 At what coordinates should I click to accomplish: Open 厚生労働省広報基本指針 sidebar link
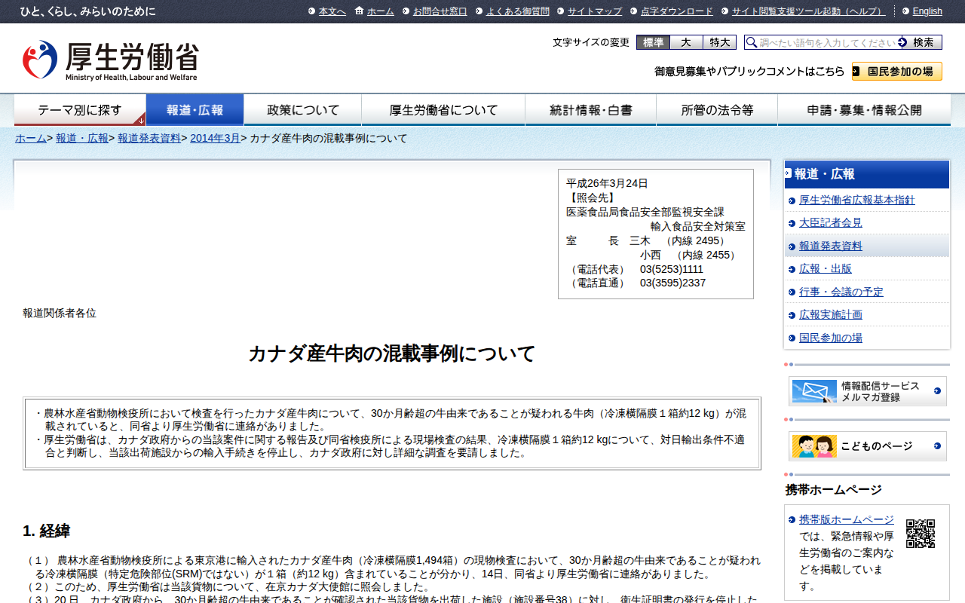[x=856, y=200]
